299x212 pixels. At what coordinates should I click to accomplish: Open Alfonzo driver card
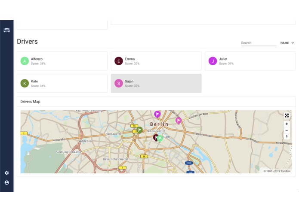pyautogui.click(x=62, y=61)
